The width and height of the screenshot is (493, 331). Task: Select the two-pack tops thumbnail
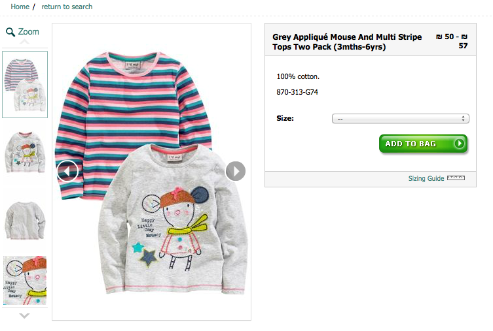click(25, 84)
